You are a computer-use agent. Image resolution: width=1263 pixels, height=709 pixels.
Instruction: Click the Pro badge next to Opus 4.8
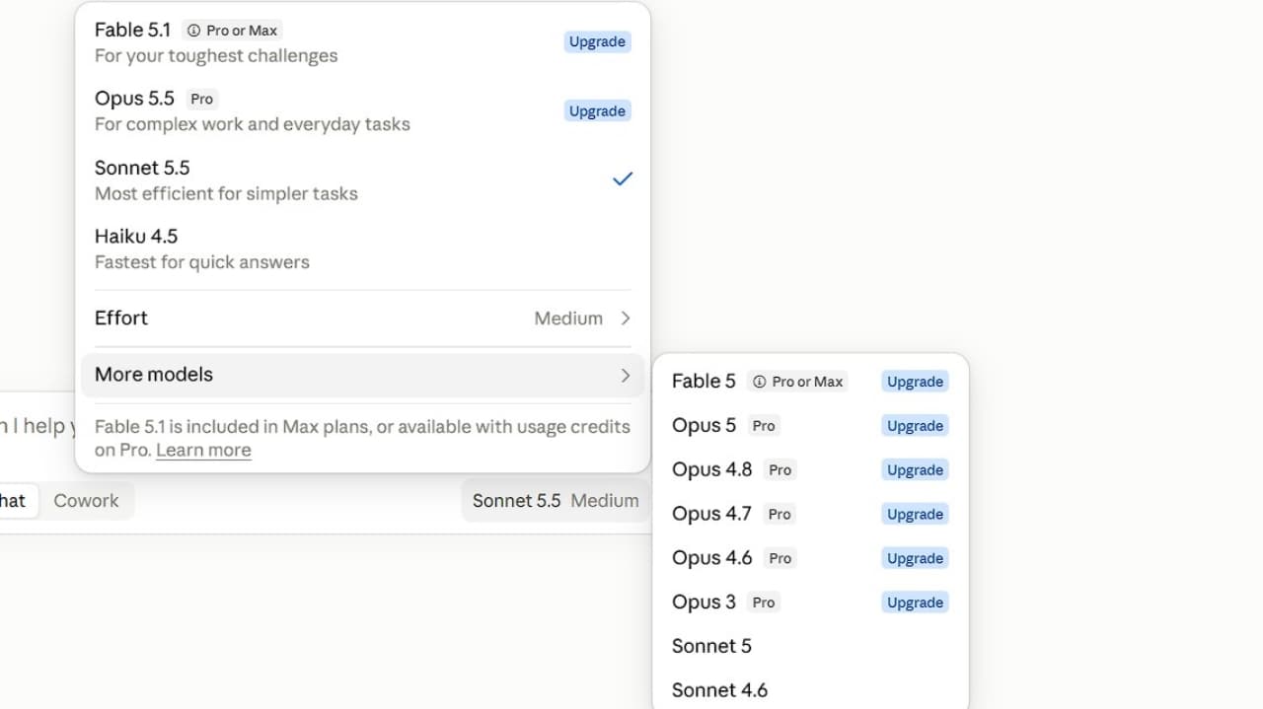coord(780,470)
